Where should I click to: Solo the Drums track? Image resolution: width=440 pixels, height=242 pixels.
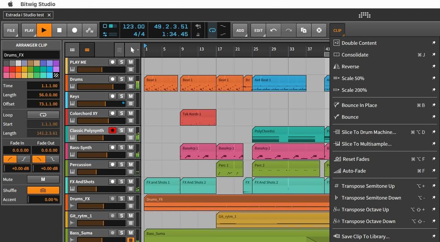point(121,79)
